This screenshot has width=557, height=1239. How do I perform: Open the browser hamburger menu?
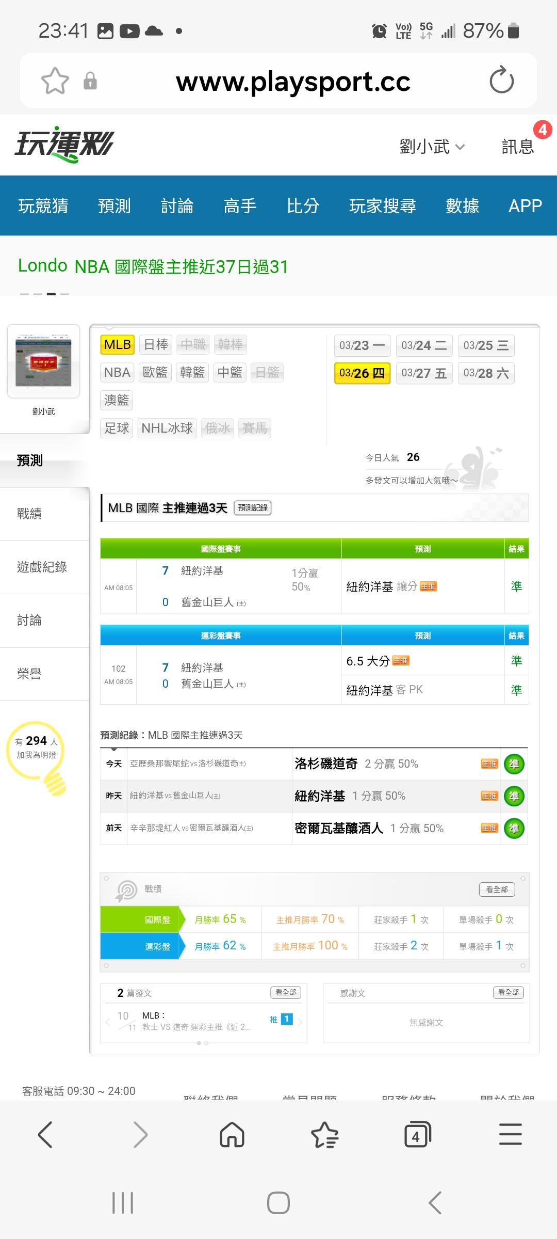(x=511, y=1135)
